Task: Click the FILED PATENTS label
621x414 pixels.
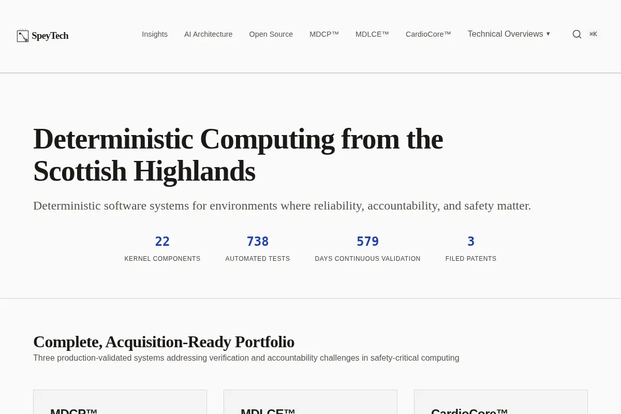Action: click(x=471, y=259)
